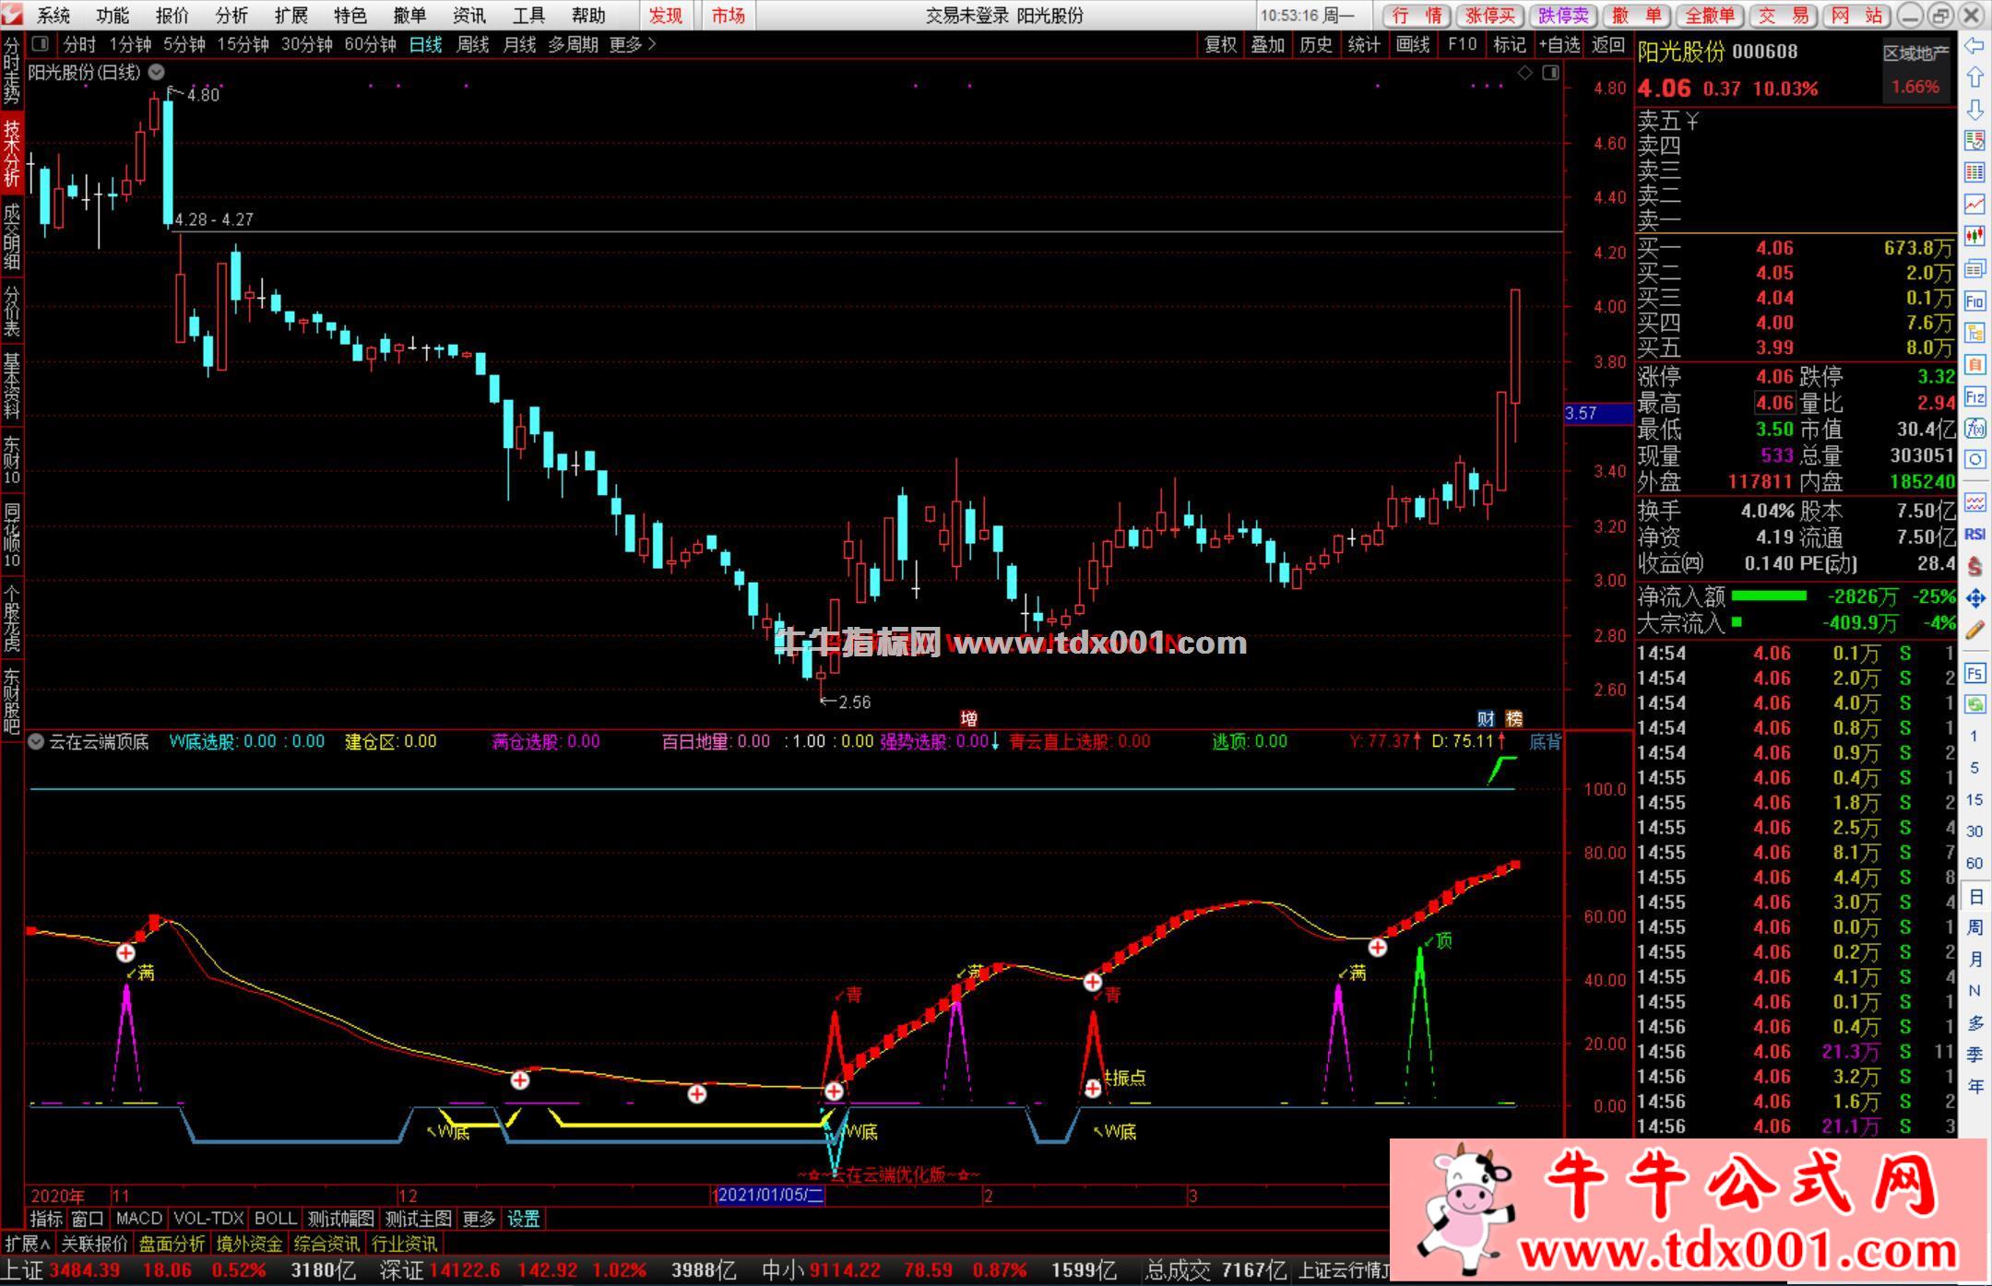
Task: Select the pencil drawing tool icon
Action: pyautogui.click(x=1974, y=631)
